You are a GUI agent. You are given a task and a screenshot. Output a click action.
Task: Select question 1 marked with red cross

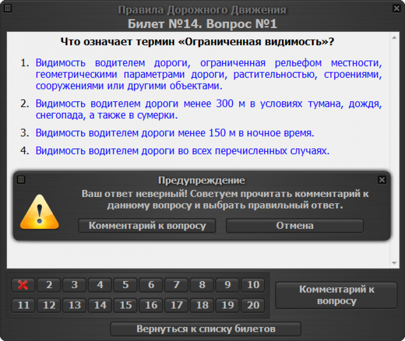click(x=23, y=285)
